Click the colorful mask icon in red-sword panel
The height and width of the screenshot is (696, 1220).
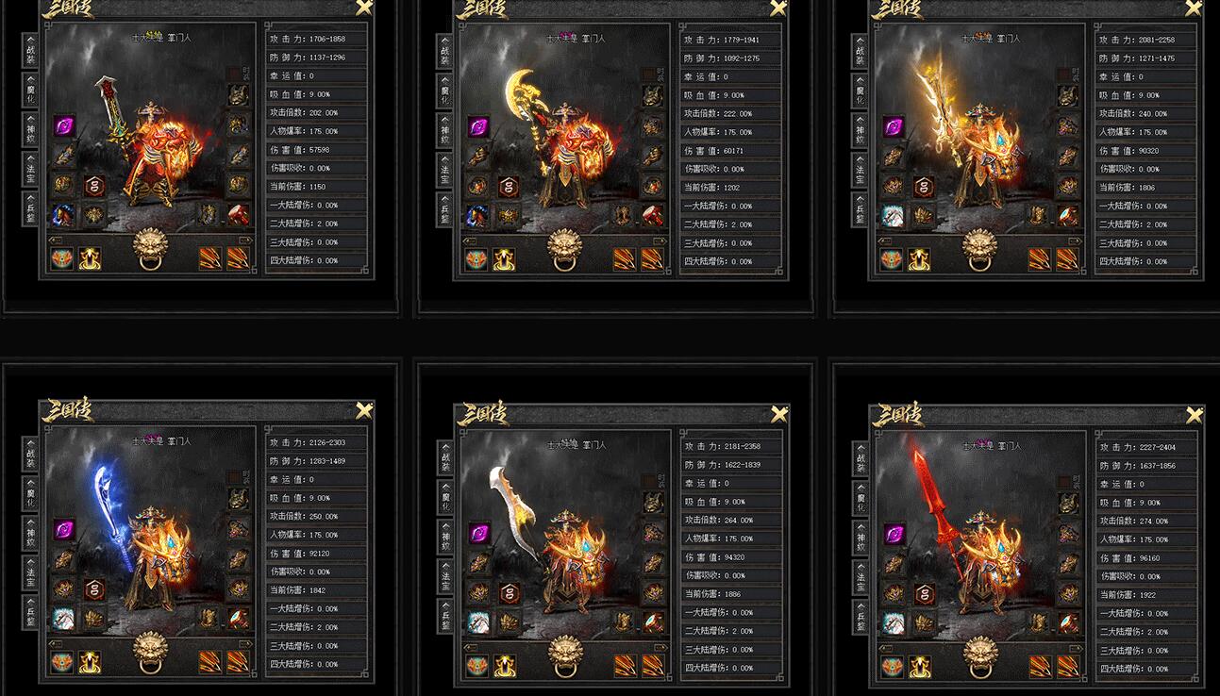tap(62, 257)
